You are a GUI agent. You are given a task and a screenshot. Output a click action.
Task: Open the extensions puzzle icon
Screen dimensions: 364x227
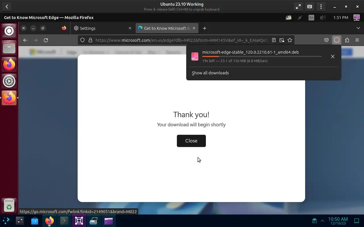347,40
